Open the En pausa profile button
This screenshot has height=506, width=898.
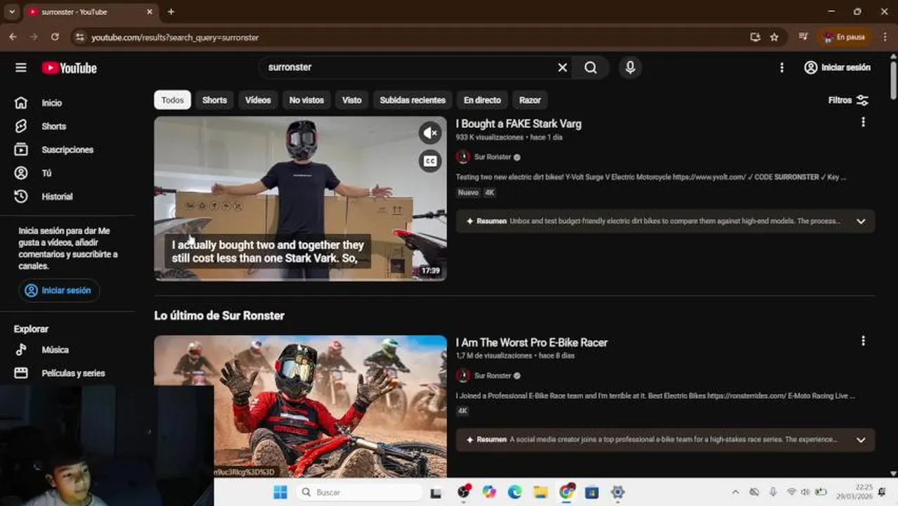[x=844, y=37]
